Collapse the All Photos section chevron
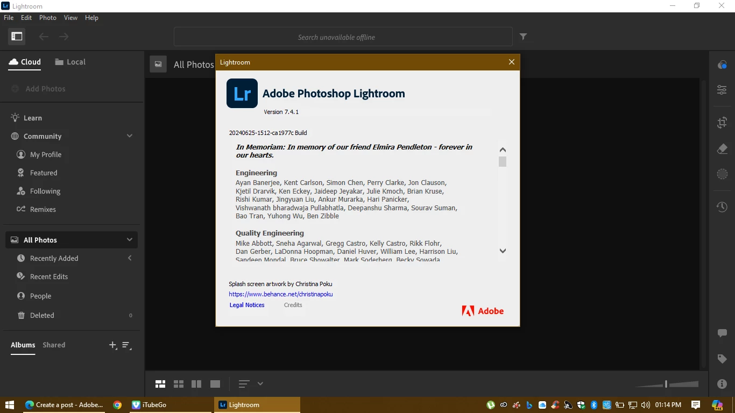 130,240
